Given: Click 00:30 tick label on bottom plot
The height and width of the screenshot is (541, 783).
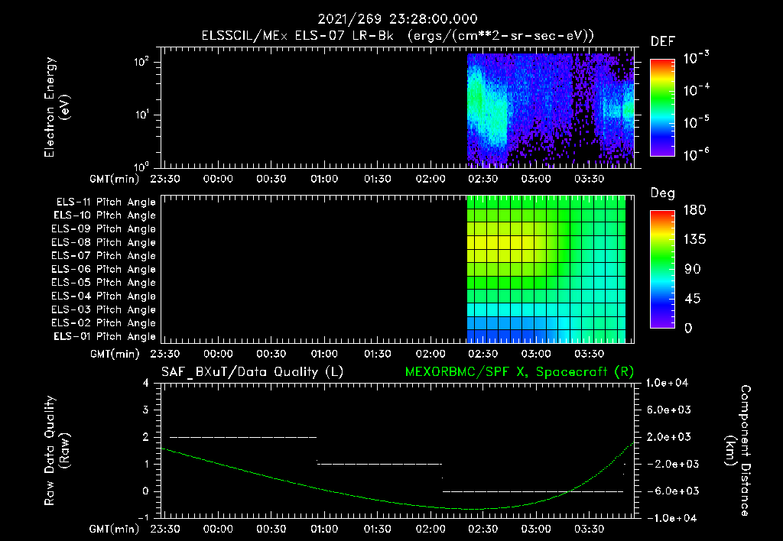Looking at the screenshot, I should [271, 529].
